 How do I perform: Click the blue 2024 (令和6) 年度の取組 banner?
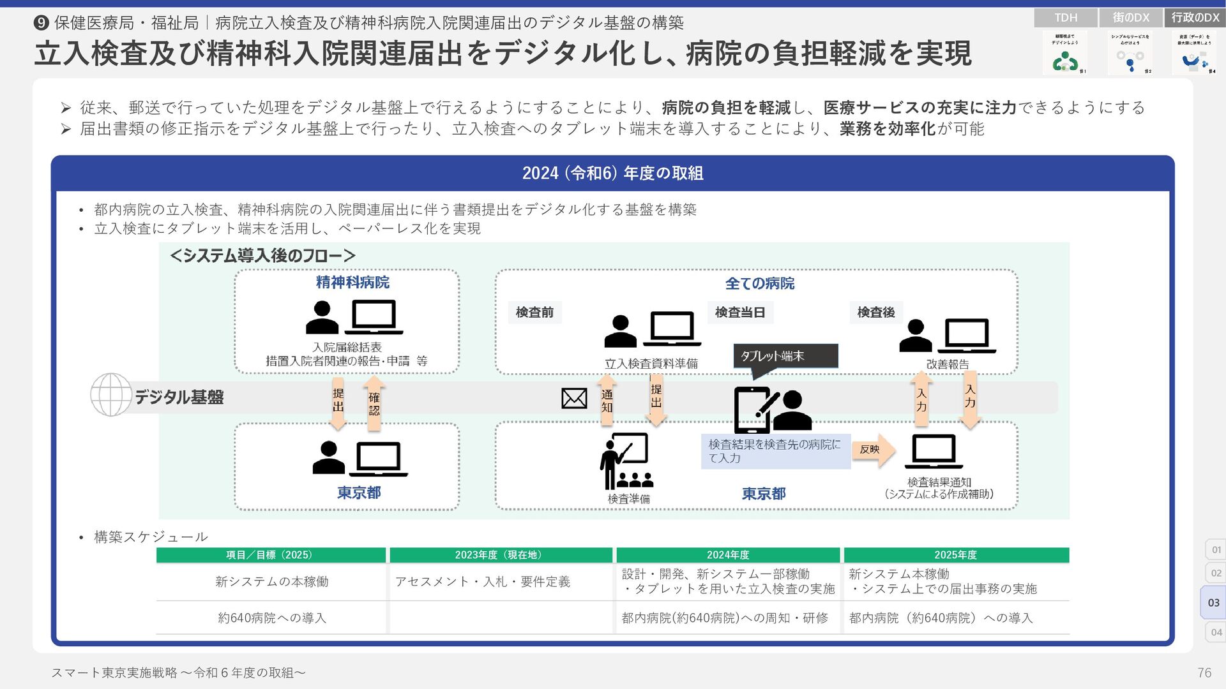coord(612,173)
